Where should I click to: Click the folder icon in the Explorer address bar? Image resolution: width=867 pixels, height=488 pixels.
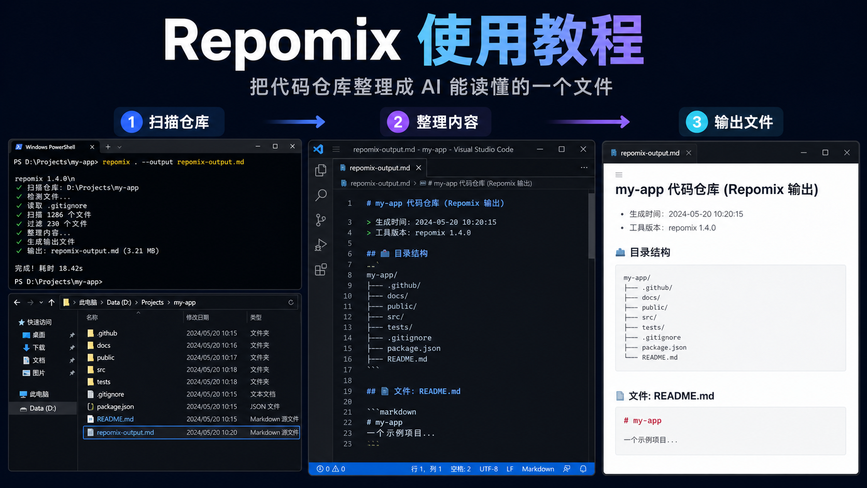pyautogui.click(x=66, y=302)
